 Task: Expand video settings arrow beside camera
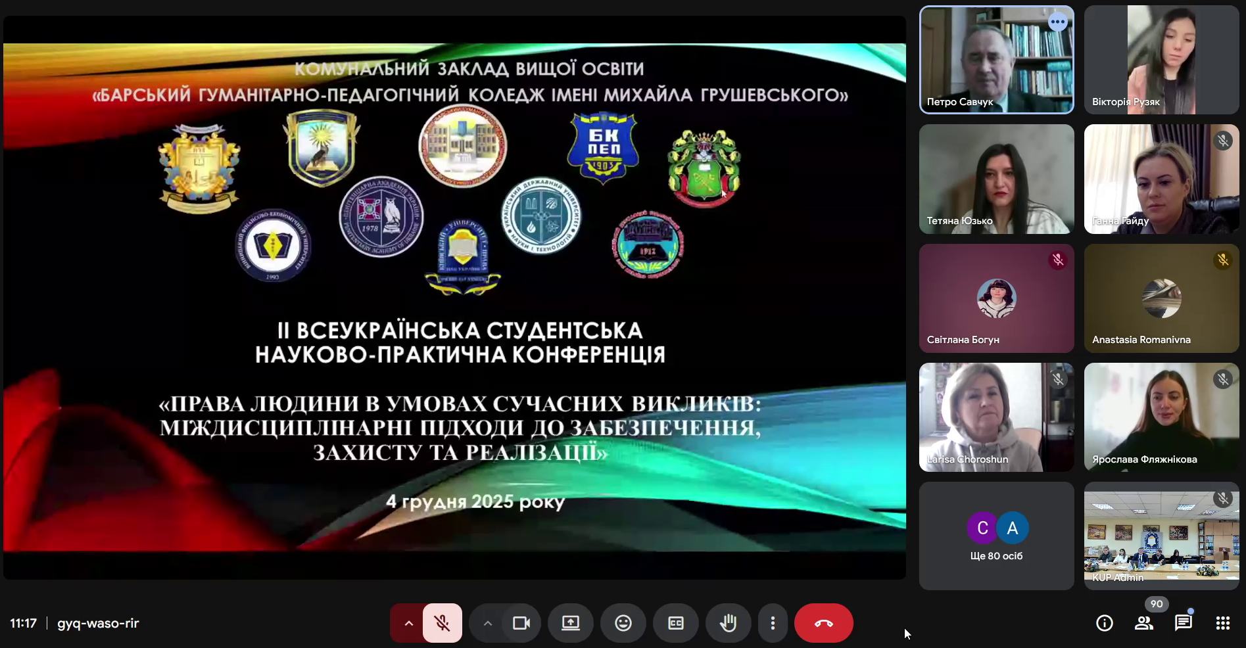click(x=487, y=623)
